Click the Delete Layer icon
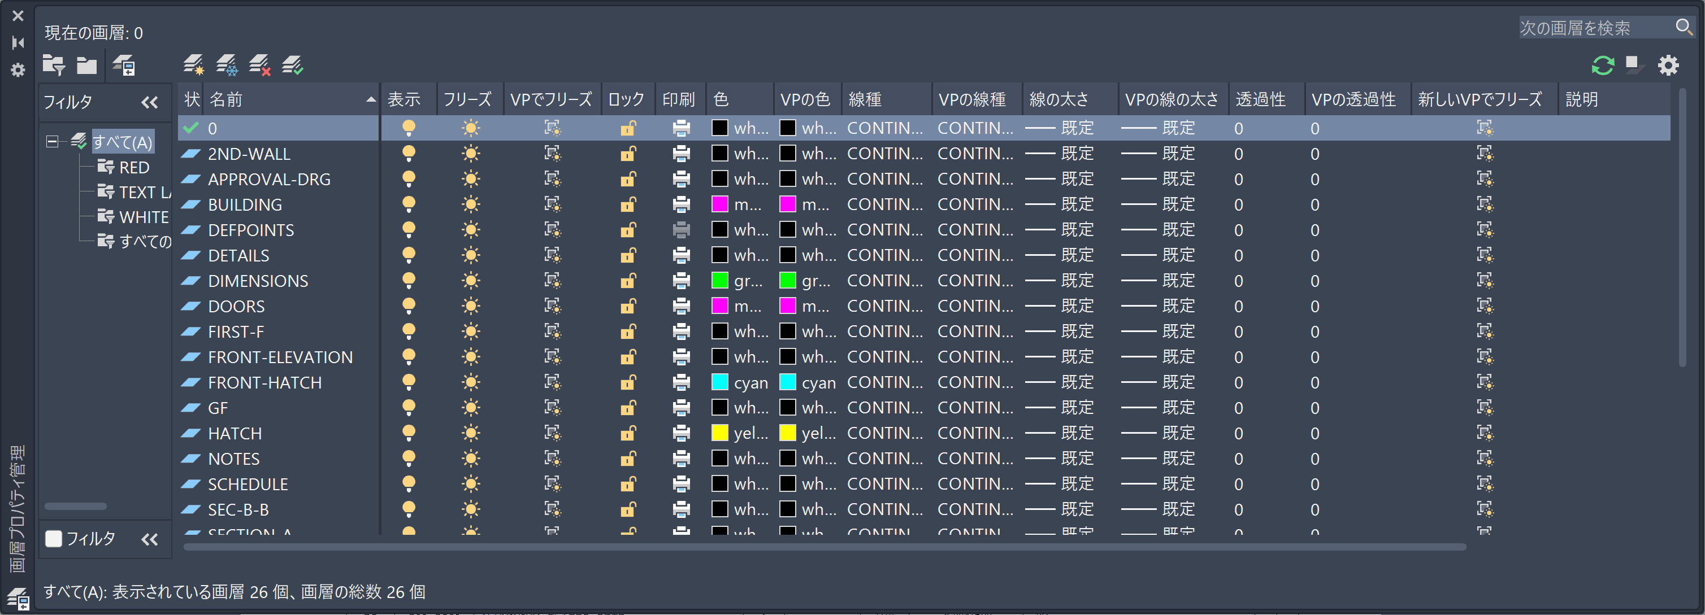This screenshot has height=615, width=1705. click(259, 65)
